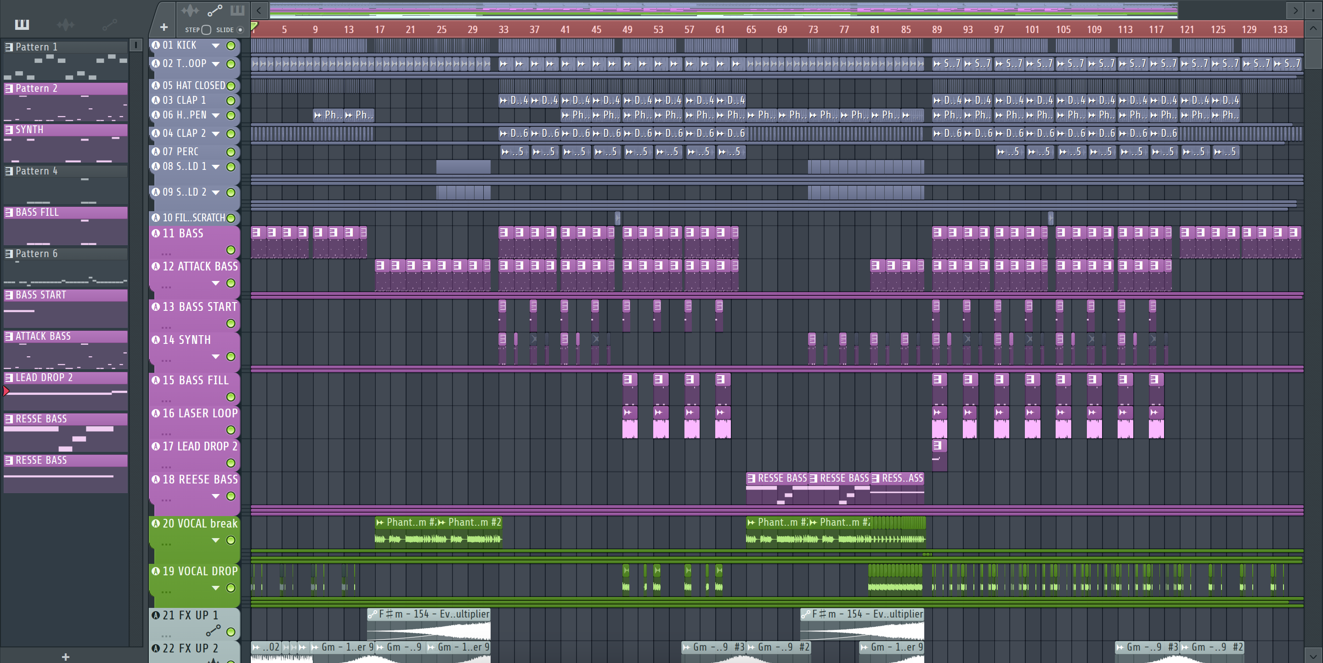Viewport: 1323px width, 663px height.
Task: Click the playhead marker at bar 1
Action: 254,26
